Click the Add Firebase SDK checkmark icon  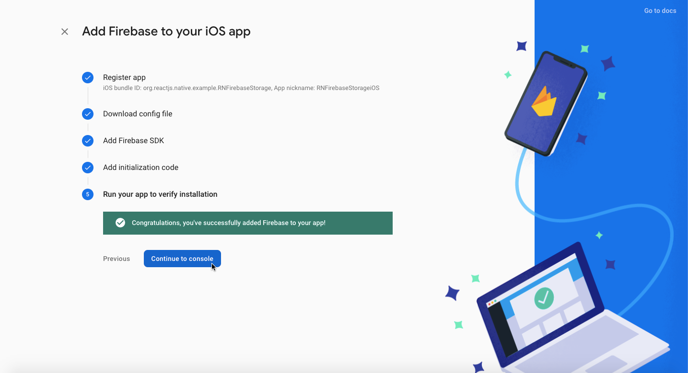(88, 141)
